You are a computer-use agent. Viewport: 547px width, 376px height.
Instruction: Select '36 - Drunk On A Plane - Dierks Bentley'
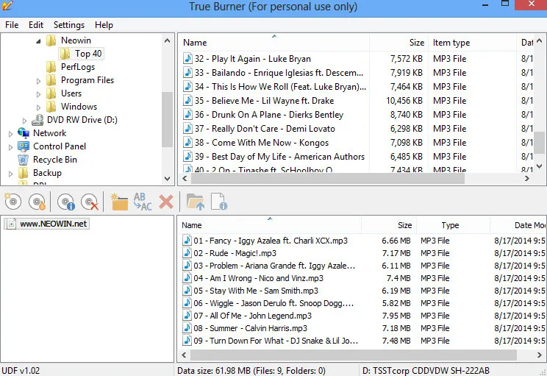pos(268,115)
